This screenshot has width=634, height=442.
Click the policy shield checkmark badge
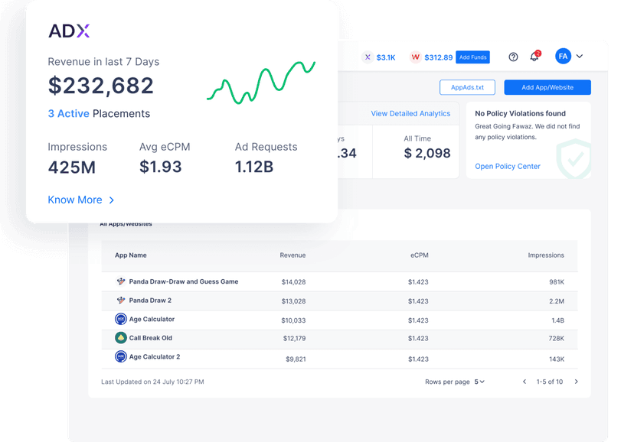[x=573, y=159]
